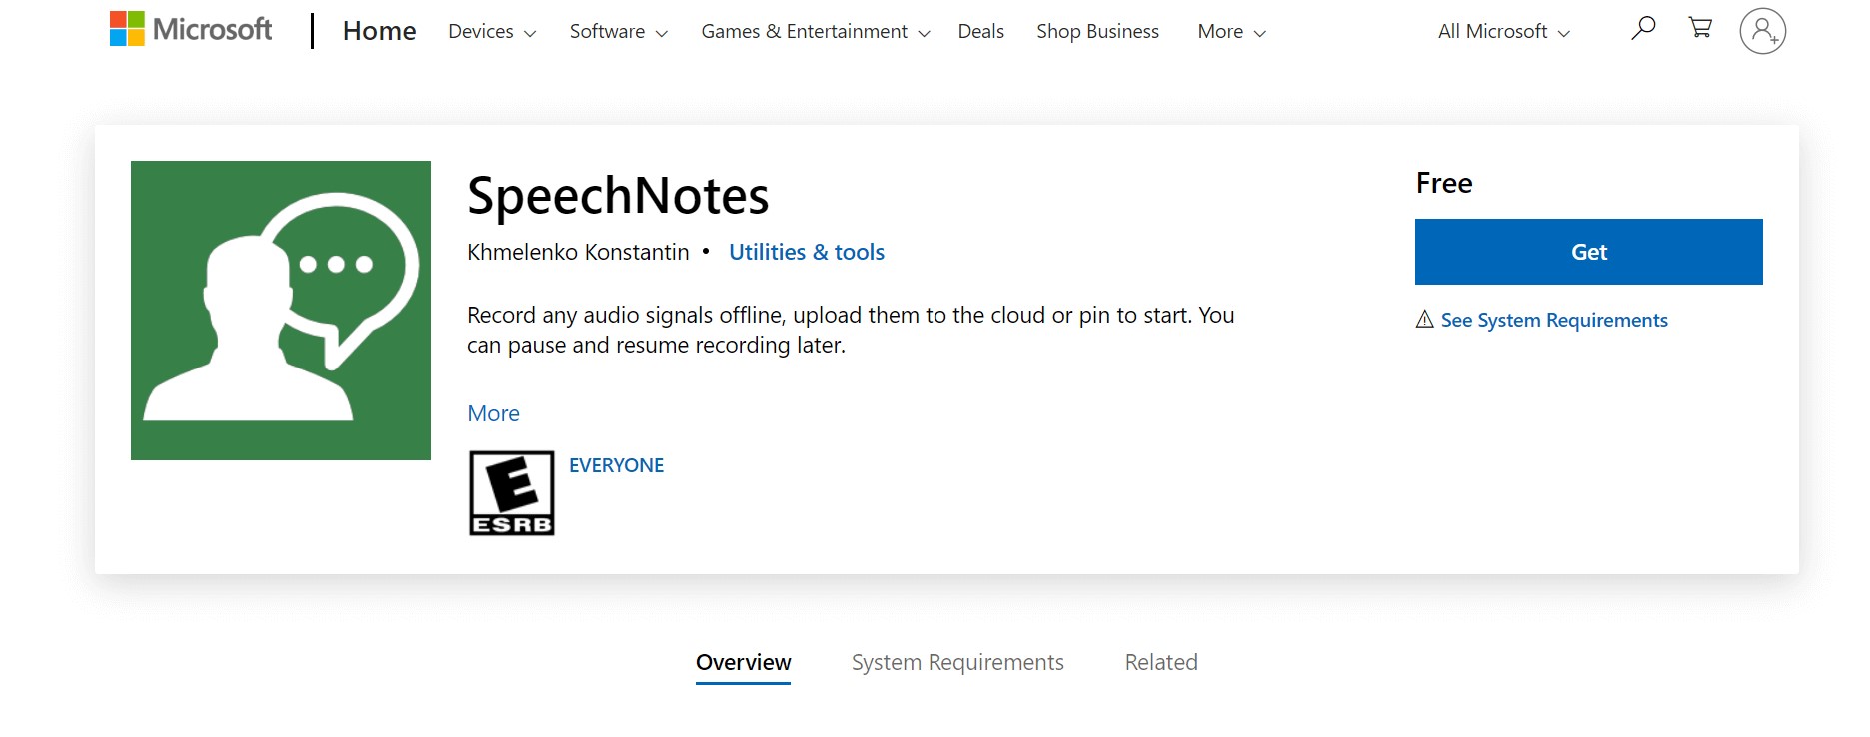Viewport: 1870px width, 737px height.
Task: Expand description with the More link
Action: [x=493, y=413]
